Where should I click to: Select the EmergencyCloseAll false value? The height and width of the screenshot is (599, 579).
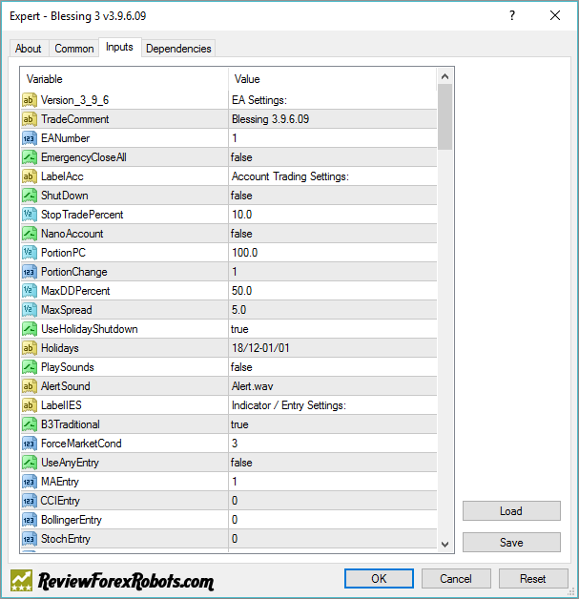coord(241,157)
